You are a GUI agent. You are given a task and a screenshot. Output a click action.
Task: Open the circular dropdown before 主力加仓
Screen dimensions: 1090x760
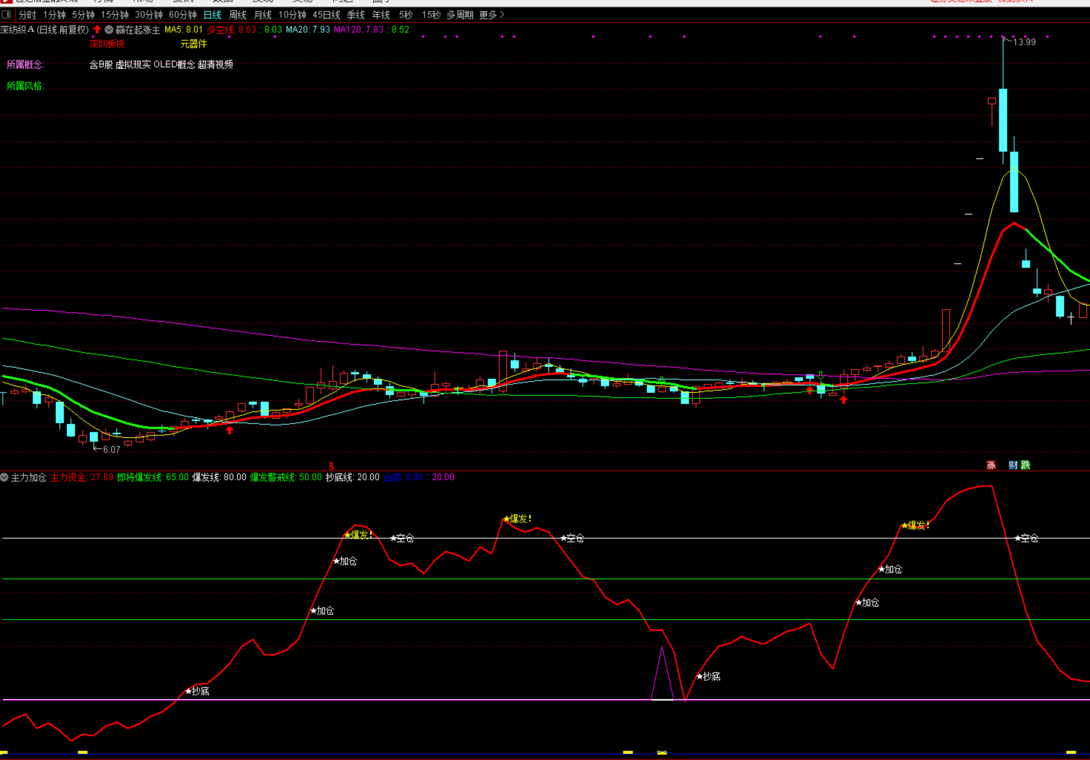pyautogui.click(x=4, y=477)
